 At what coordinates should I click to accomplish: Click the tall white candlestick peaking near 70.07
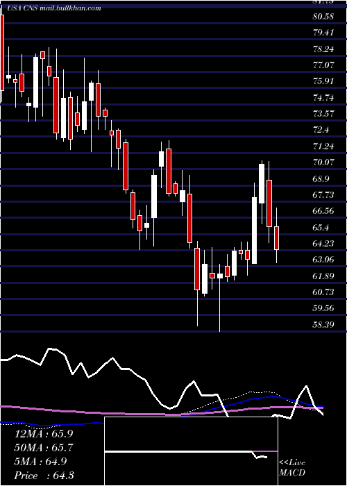[x=262, y=183]
